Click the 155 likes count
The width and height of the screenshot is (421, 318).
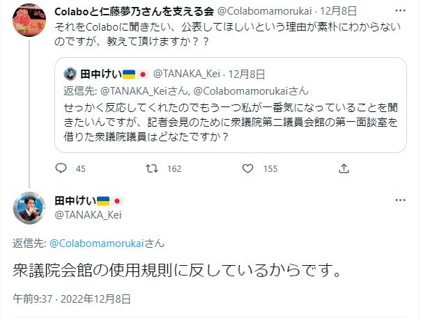(x=269, y=168)
